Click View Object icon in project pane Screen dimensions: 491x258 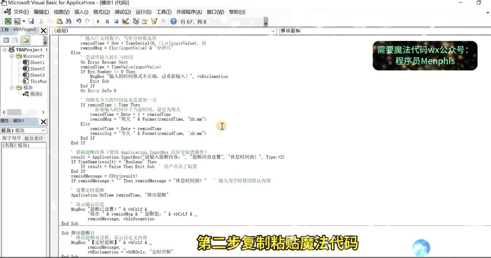[x=15, y=40]
